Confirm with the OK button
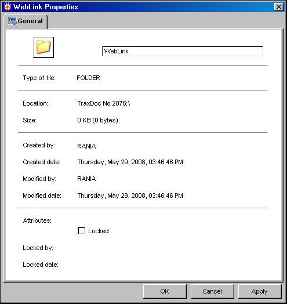This screenshot has height=304, width=287. [165, 291]
